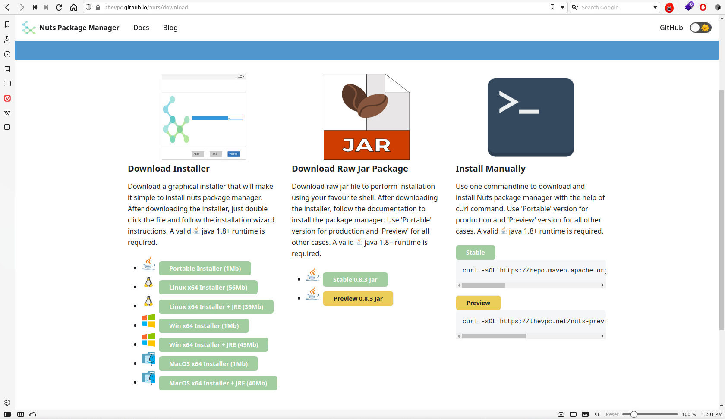Expand the search field history dropdown
Screen dimensions: 725x419
coord(655,7)
